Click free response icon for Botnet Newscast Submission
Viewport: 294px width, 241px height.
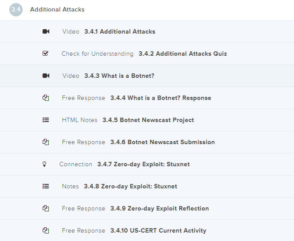pyautogui.click(x=45, y=142)
